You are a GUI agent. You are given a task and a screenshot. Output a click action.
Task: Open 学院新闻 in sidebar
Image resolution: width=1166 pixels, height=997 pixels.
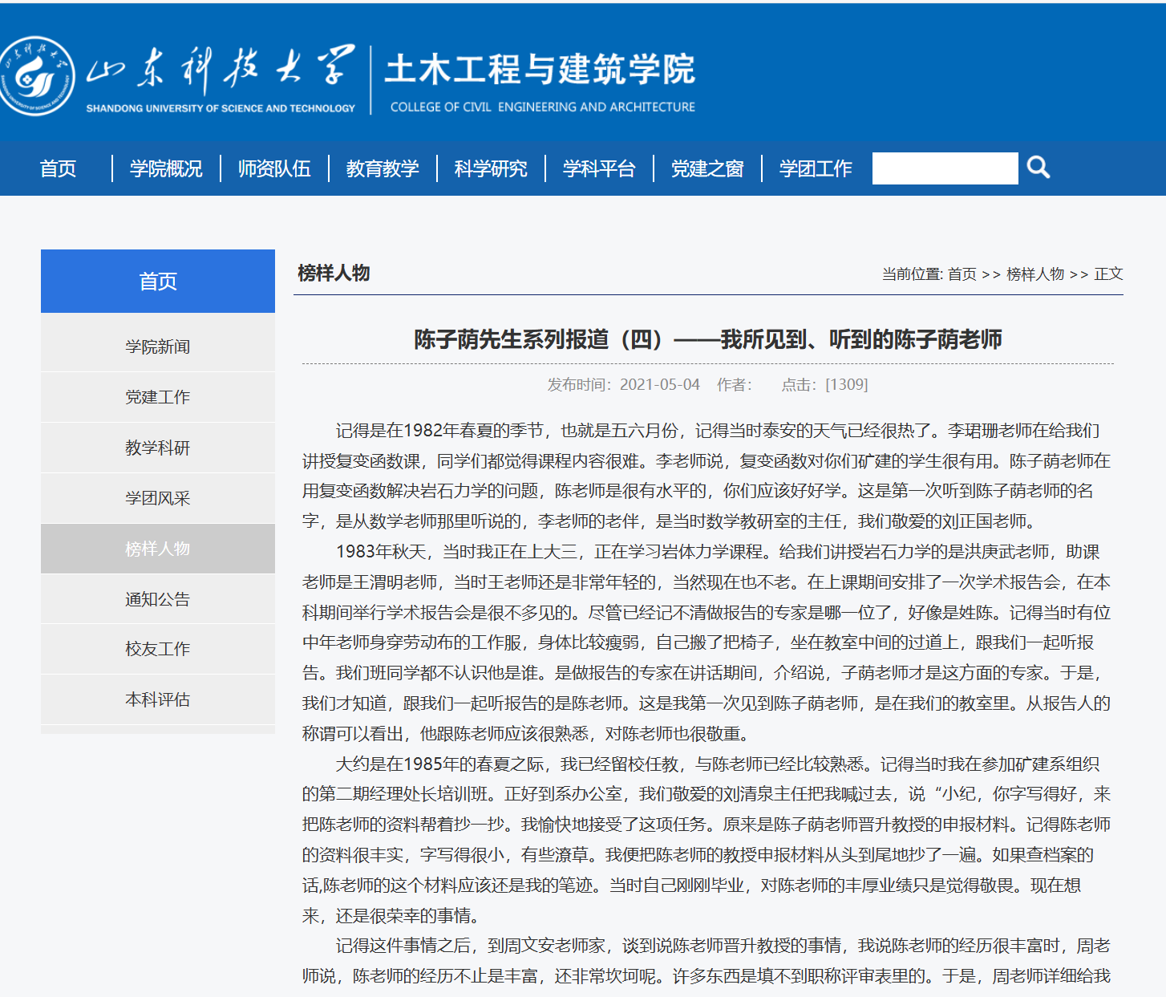point(157,347)
